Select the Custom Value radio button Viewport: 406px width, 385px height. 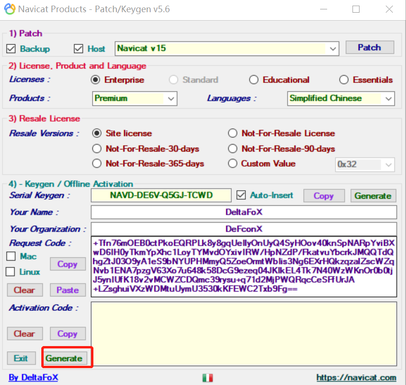(232, 164)
